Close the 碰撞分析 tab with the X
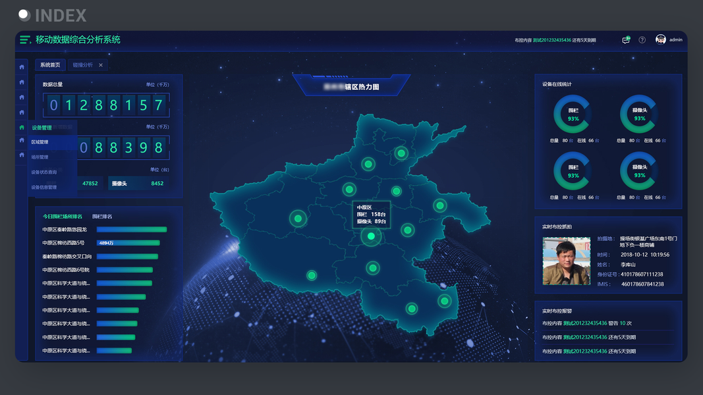Image resolution: width=703 pixels, height=395 pixels. (101, 65)
